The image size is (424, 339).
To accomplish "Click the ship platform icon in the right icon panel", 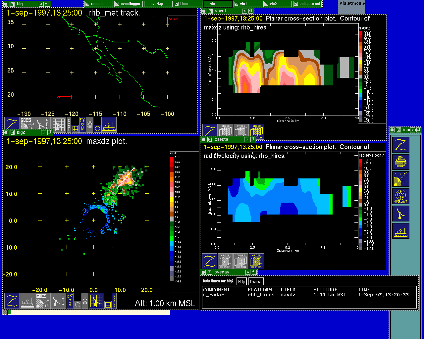I will click(400, 231).
